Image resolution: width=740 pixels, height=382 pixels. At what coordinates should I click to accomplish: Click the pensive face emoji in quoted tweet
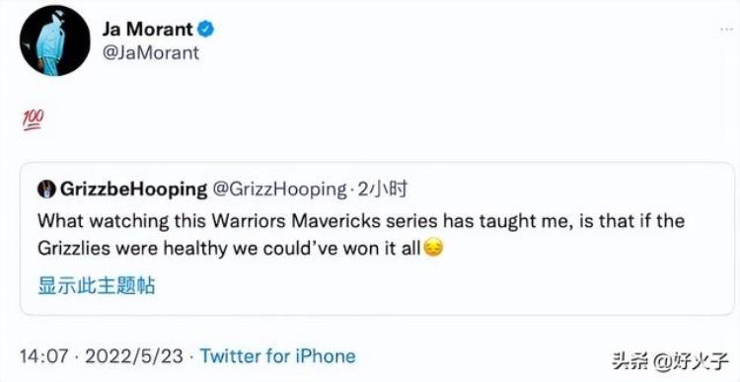click(x=433, y=248)
